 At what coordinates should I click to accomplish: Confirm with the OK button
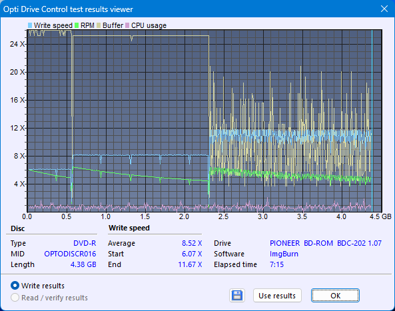(335, 296)
